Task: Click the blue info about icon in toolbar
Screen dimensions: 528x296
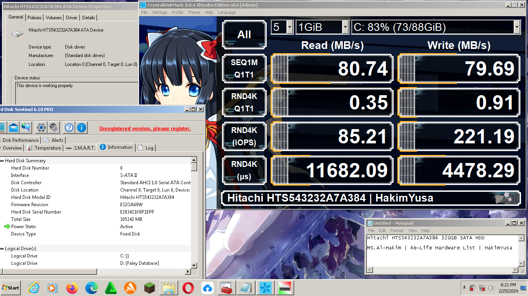Action: [81, 127]
